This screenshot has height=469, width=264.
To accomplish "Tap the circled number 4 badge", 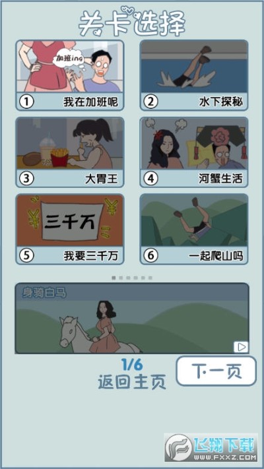I will pyautogui.click(x=150, y=179).
